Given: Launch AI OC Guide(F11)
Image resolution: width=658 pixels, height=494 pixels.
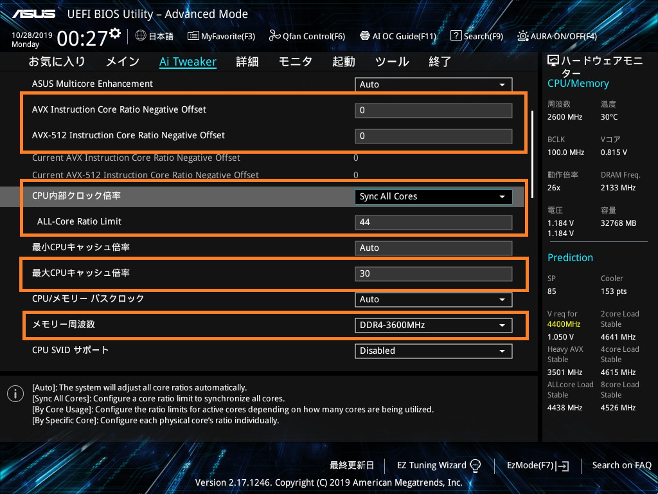Looking at the screenshot, I should coord(398,36).
